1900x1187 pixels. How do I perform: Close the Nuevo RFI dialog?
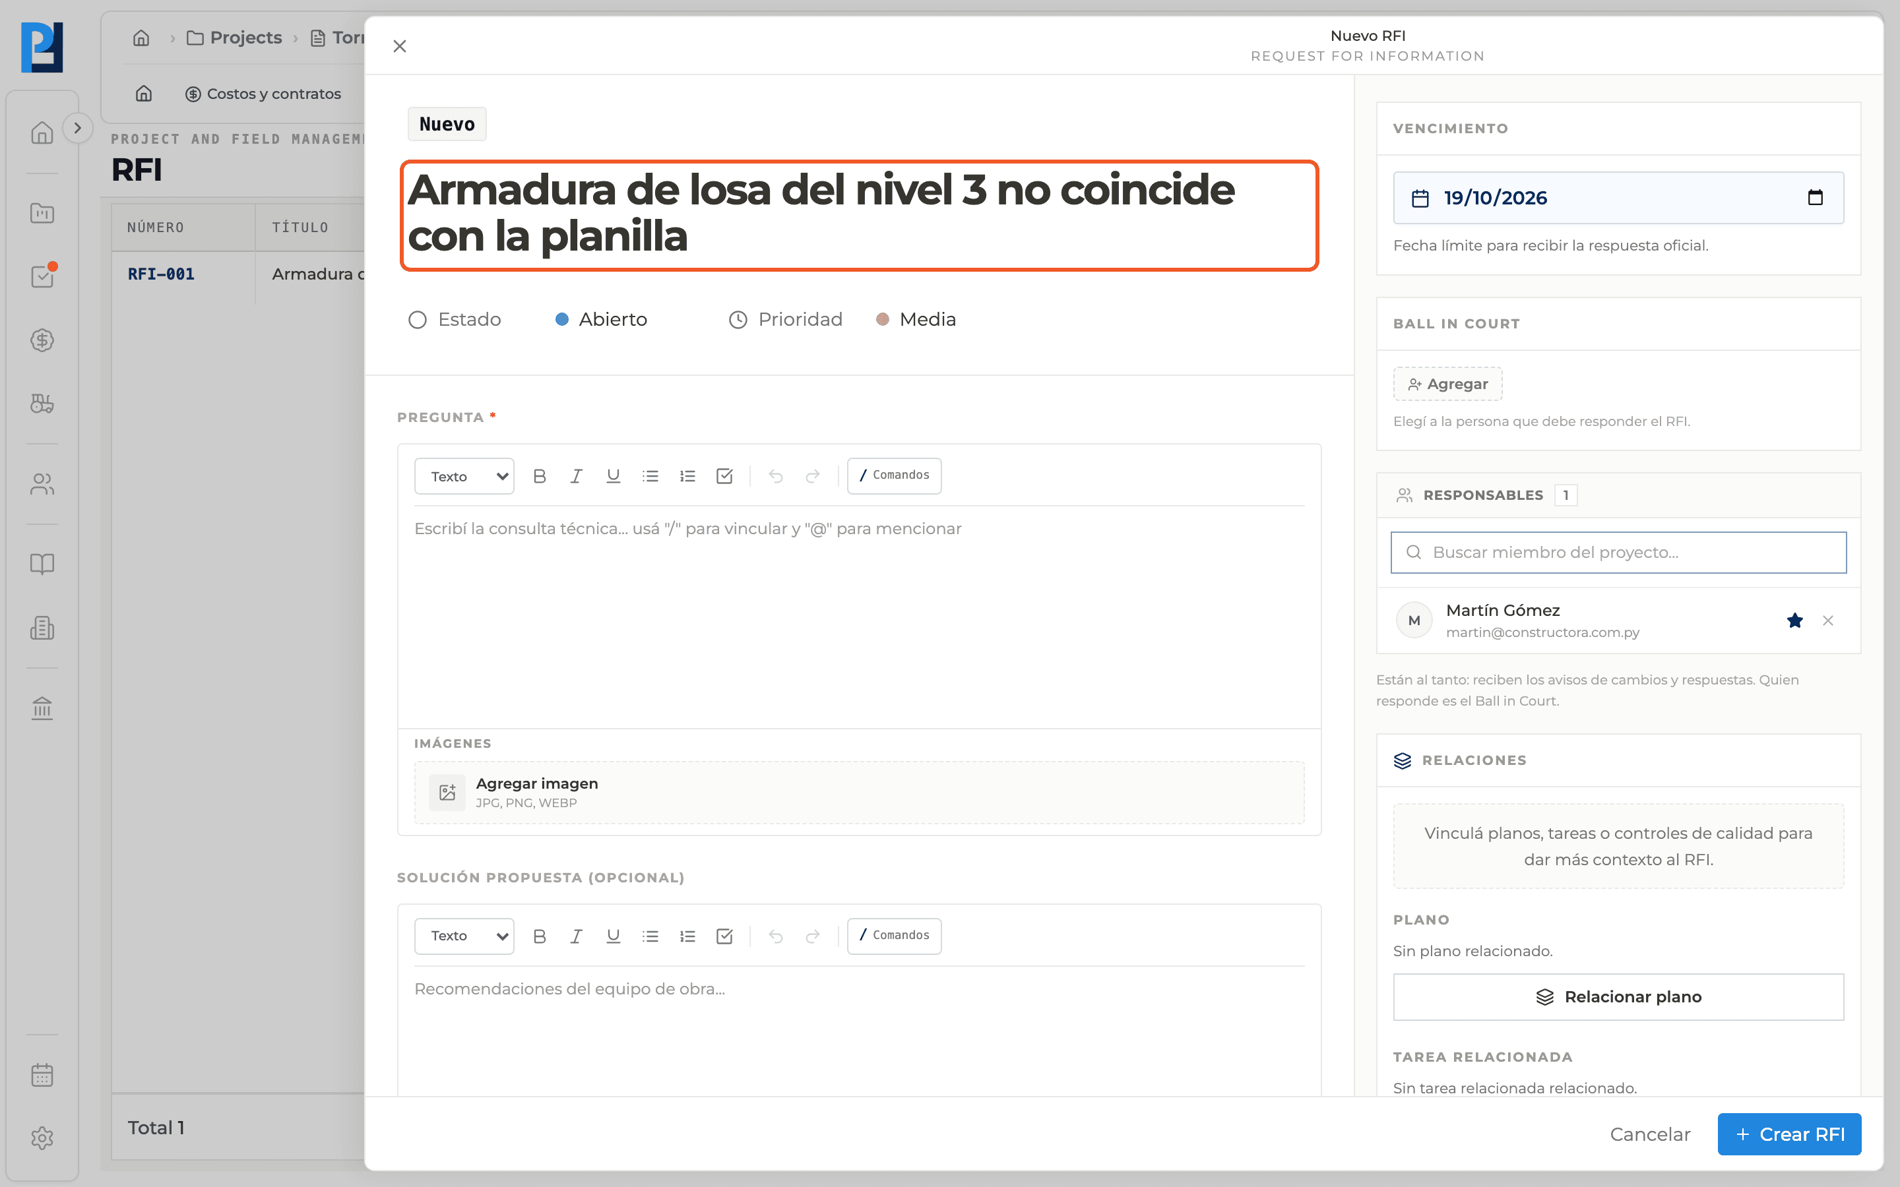(400, 46)
